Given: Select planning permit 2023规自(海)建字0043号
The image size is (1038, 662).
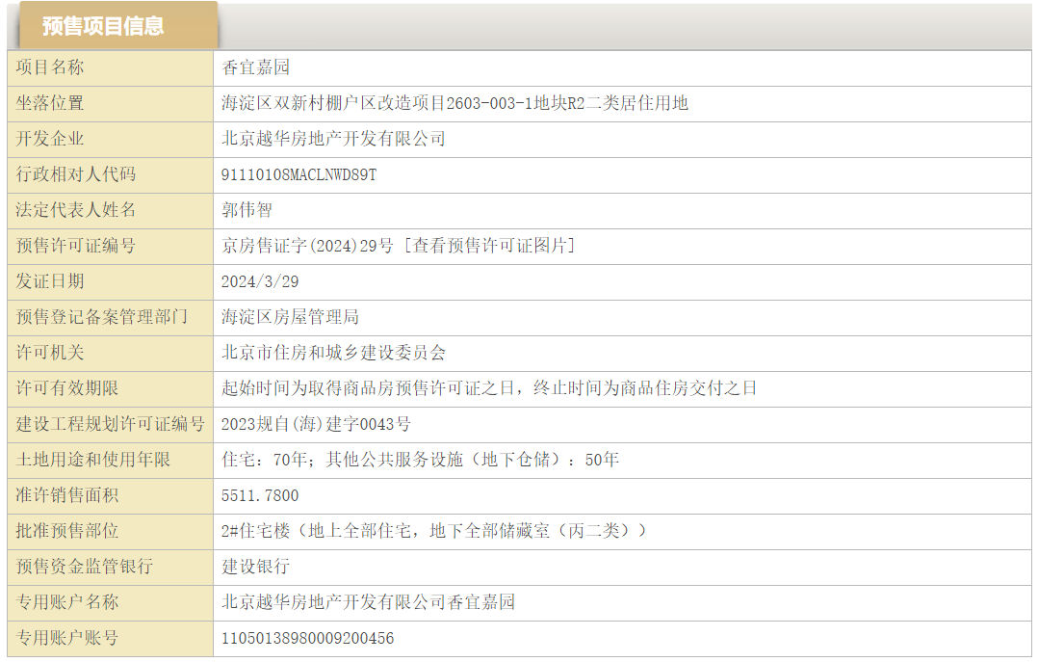Looking at the screenshot, I should click(x=316, y=424).
